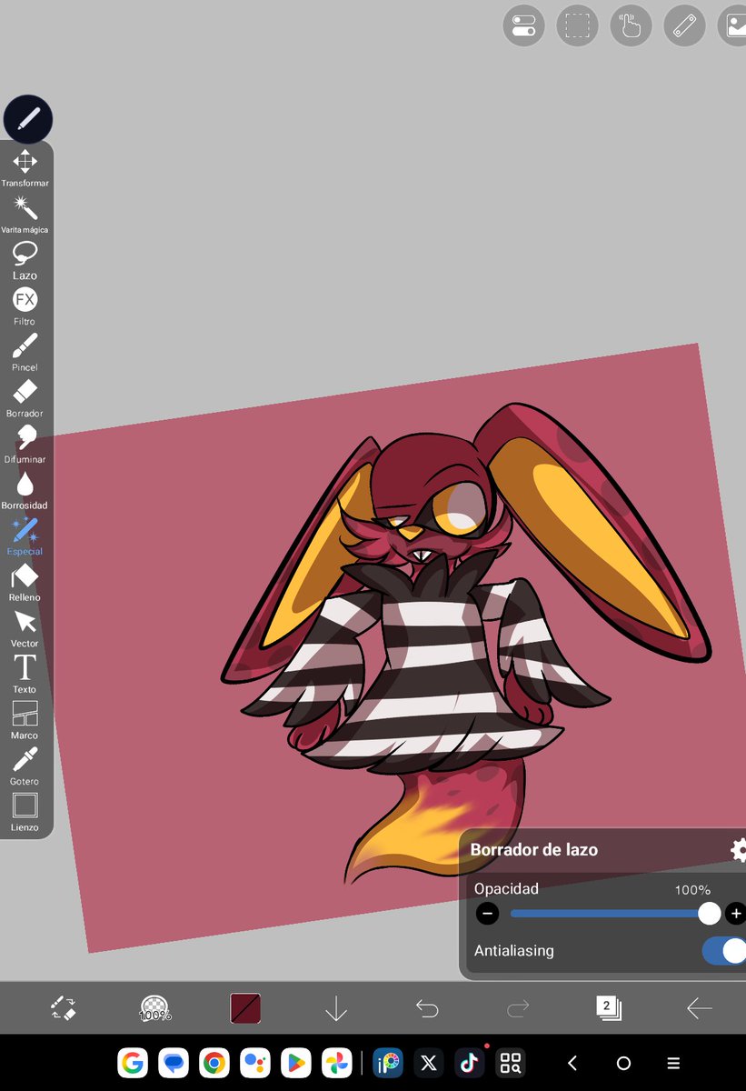Collapse the tool panel with the down arrow
Viewport: 746px width, 1091px height.
[335, 1008]
